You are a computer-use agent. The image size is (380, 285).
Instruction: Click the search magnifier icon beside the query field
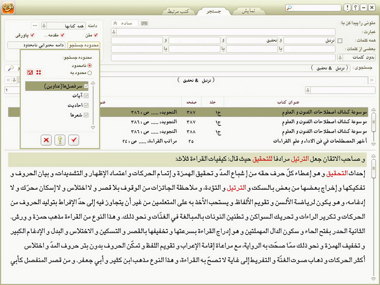[x=11, y=68]
